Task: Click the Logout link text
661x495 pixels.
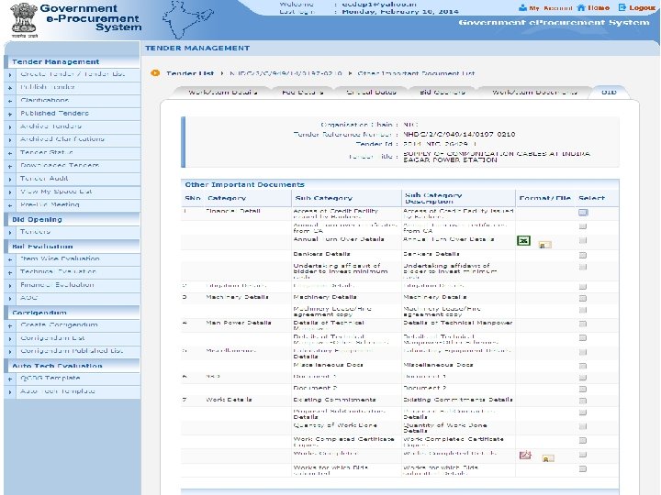Action: [642, 8]
